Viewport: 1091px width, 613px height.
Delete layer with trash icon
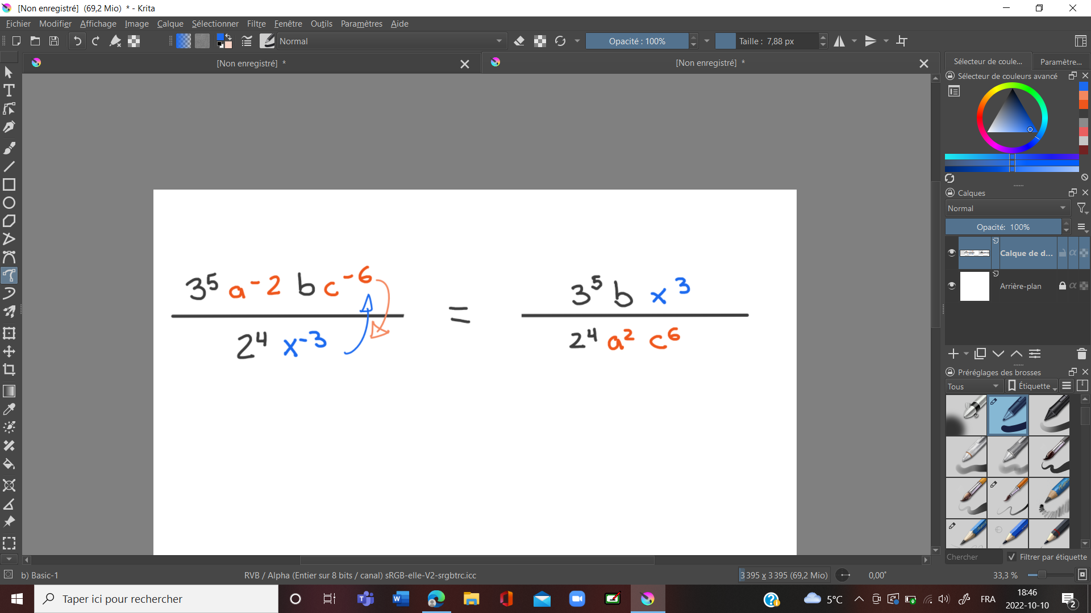1081,354
